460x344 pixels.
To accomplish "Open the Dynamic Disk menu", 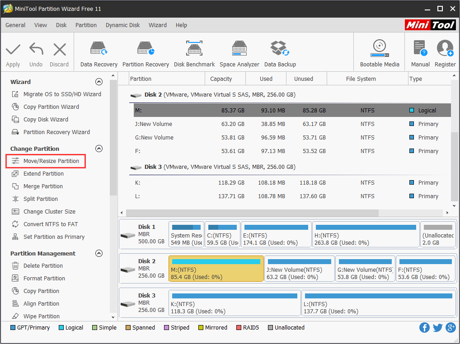I will 122,25.
